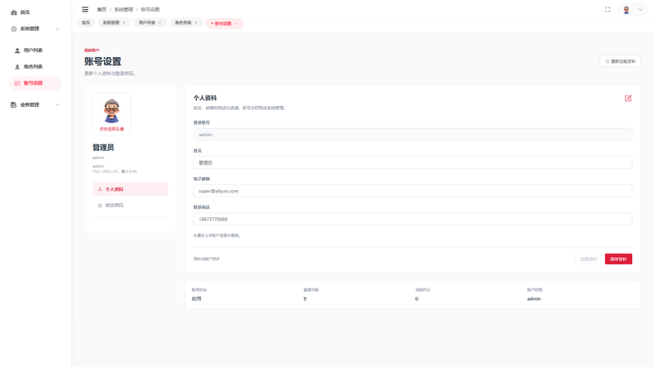Select 个人资料 in the profile card menu
This screenshot has height=367, width=654.
point(130,189)
